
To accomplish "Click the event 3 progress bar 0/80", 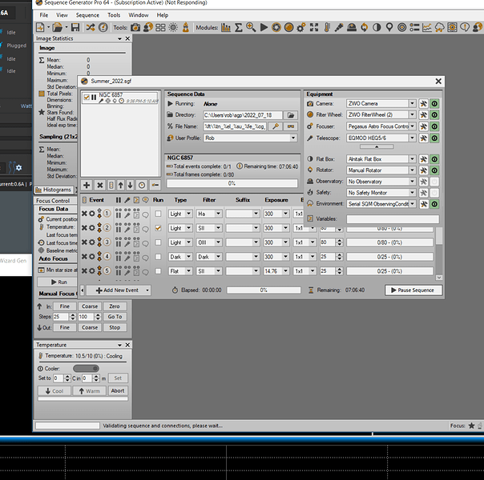I will (389, 242).
